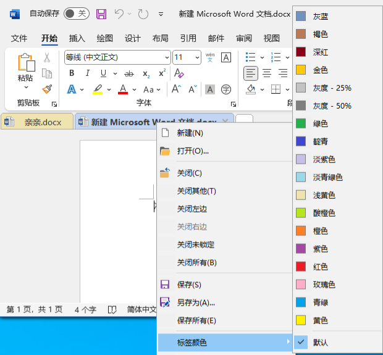The image size is (383, 355).
Task: Pick the 深红 tab color
Action: coord(338,52)
